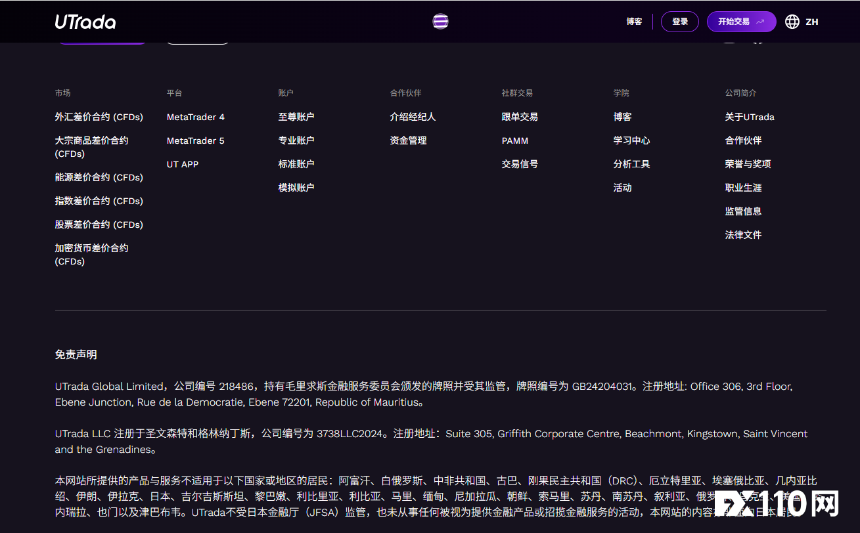Open 指数差价合约 (CFDs) link
This screenshot has height=533, width=860.
click(x=99, y=201)
